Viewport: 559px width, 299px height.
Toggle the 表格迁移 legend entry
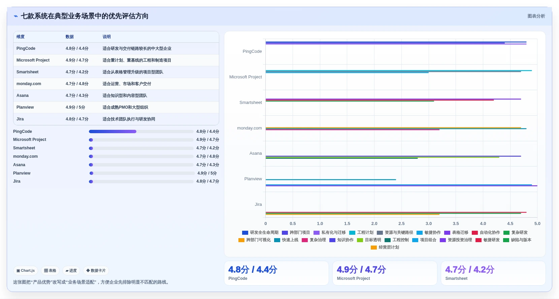click(456, 232)
